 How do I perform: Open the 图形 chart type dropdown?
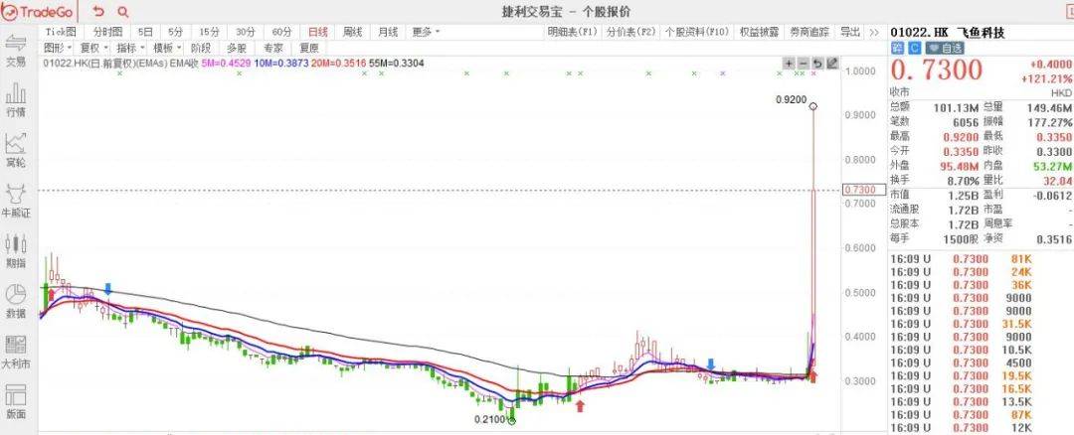click(56, 48)
